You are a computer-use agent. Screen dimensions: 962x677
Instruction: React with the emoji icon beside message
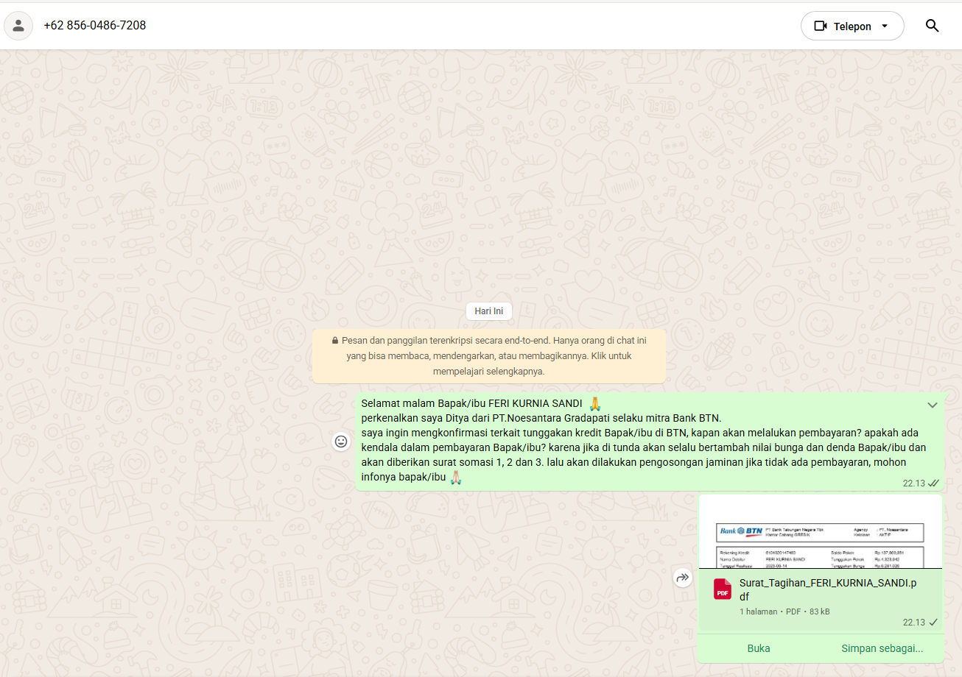[341, 442]
